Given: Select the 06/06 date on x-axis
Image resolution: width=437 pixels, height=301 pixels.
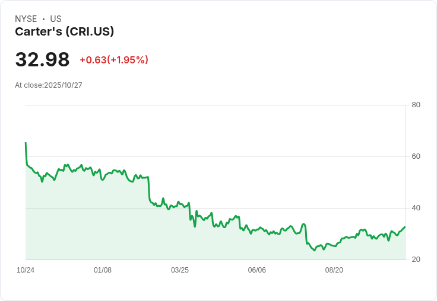Looking at the screenshot, I should 257,270.
